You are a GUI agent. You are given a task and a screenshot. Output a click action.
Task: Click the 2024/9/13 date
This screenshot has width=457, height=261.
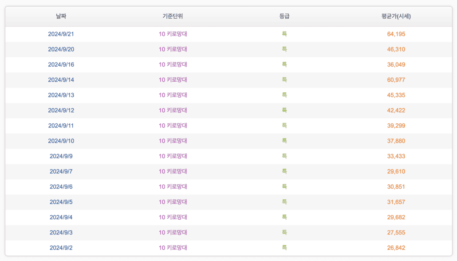[61, 95]
